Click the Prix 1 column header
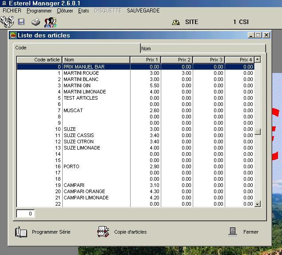This screenshot has width=282, height=255. 145,60
